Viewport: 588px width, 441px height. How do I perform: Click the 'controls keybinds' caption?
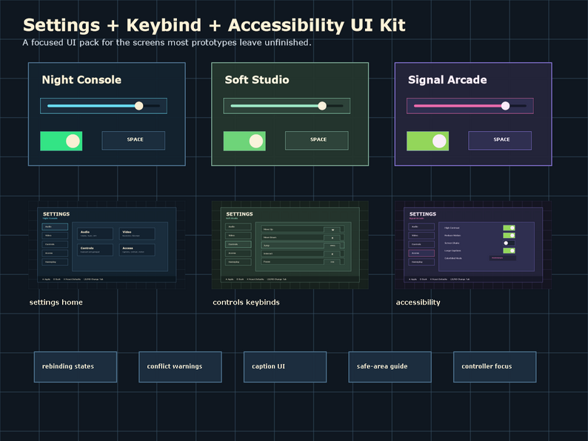tap(246, 302)
